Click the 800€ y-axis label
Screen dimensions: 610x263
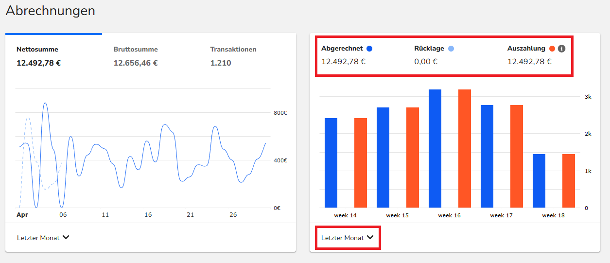[x=281, y=113]
